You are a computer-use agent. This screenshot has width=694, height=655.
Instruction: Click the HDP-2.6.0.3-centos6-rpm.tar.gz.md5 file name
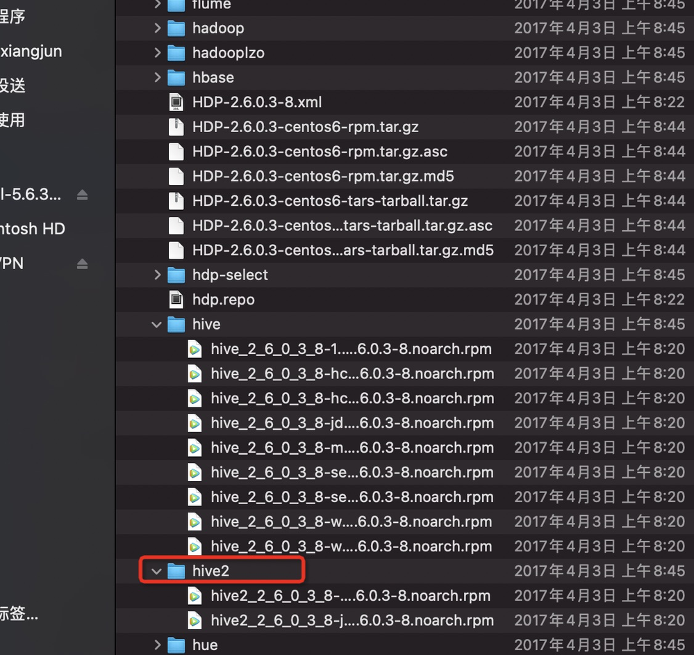(x=323, y=176)
